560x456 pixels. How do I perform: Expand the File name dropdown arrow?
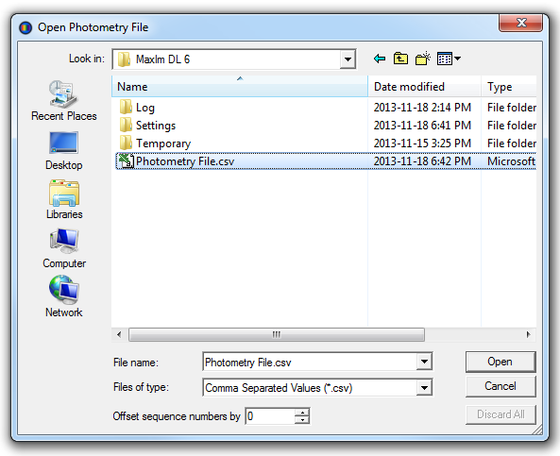point(424,362)
